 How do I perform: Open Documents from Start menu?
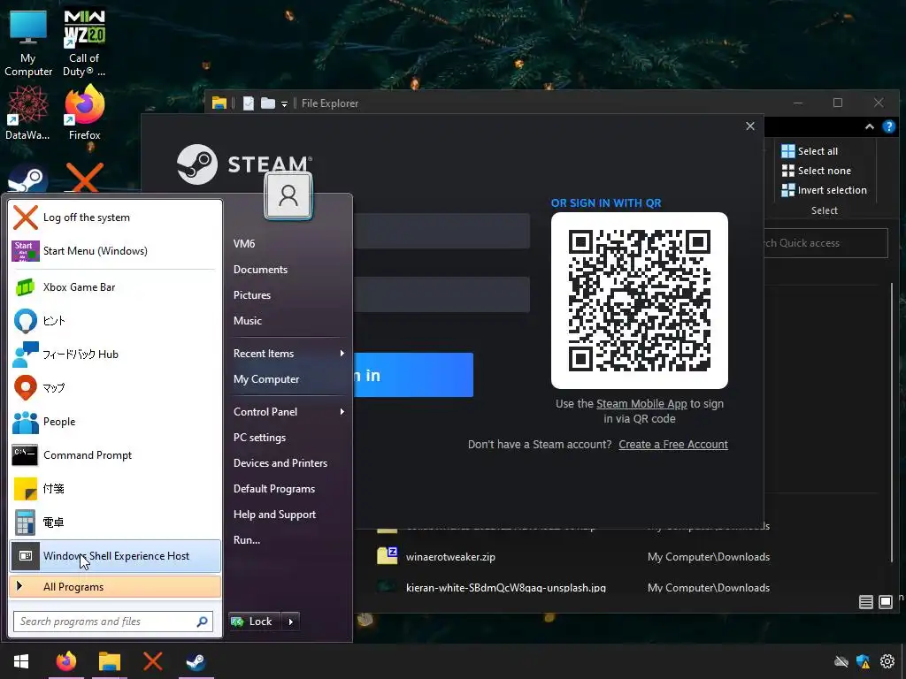288,270
